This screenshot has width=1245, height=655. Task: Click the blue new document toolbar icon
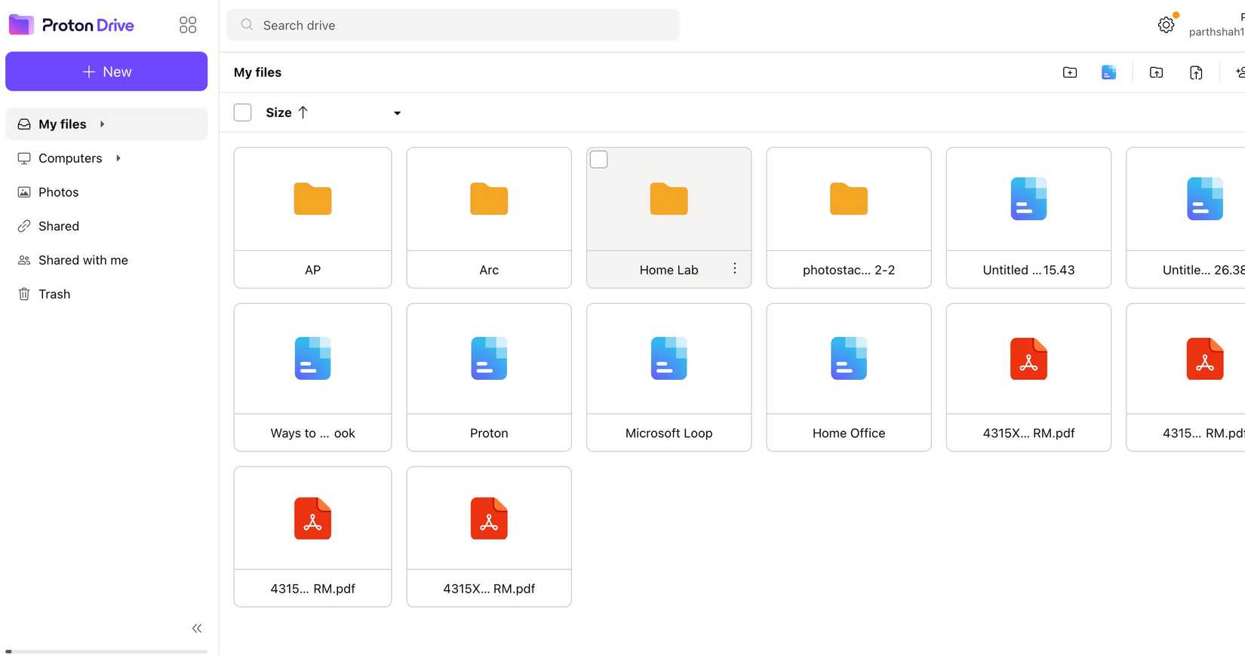[x=1108, y=72]
